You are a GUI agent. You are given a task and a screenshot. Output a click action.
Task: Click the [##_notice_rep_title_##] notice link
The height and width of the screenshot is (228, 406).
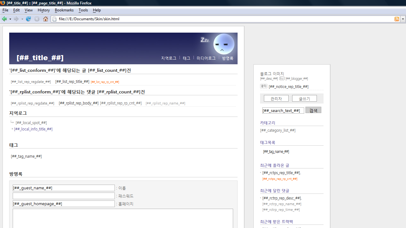(289, 86)
